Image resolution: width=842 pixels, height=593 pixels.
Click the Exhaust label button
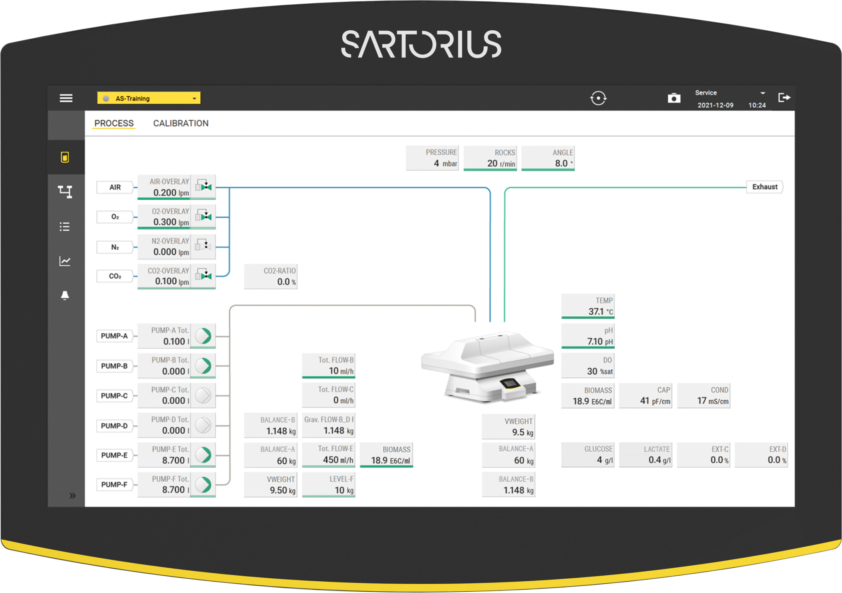click(765, 187)
